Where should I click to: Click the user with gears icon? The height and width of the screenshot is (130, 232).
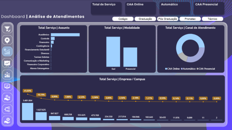click(x=7, y=98)
